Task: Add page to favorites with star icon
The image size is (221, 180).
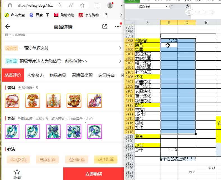Action: pyautogui.click(x=82, y=5)
